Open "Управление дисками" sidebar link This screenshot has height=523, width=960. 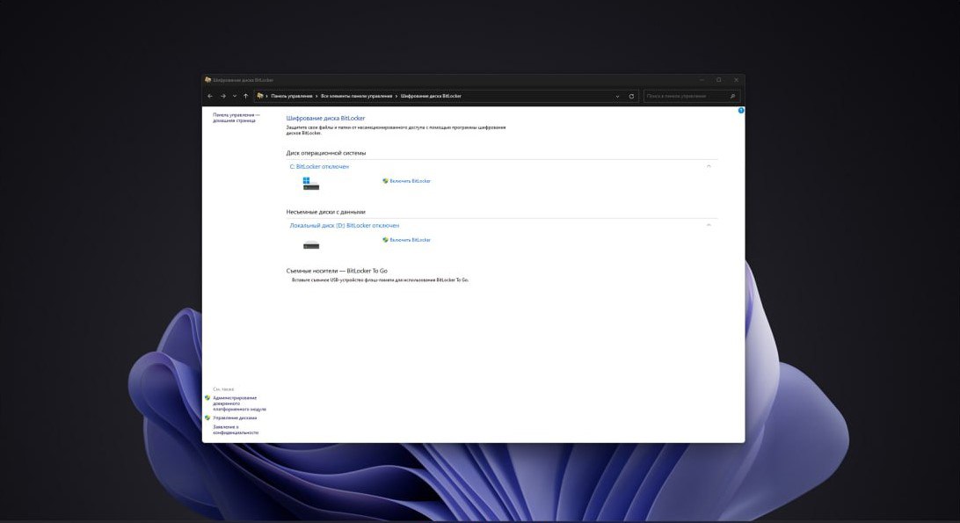(x=235, y=418)
